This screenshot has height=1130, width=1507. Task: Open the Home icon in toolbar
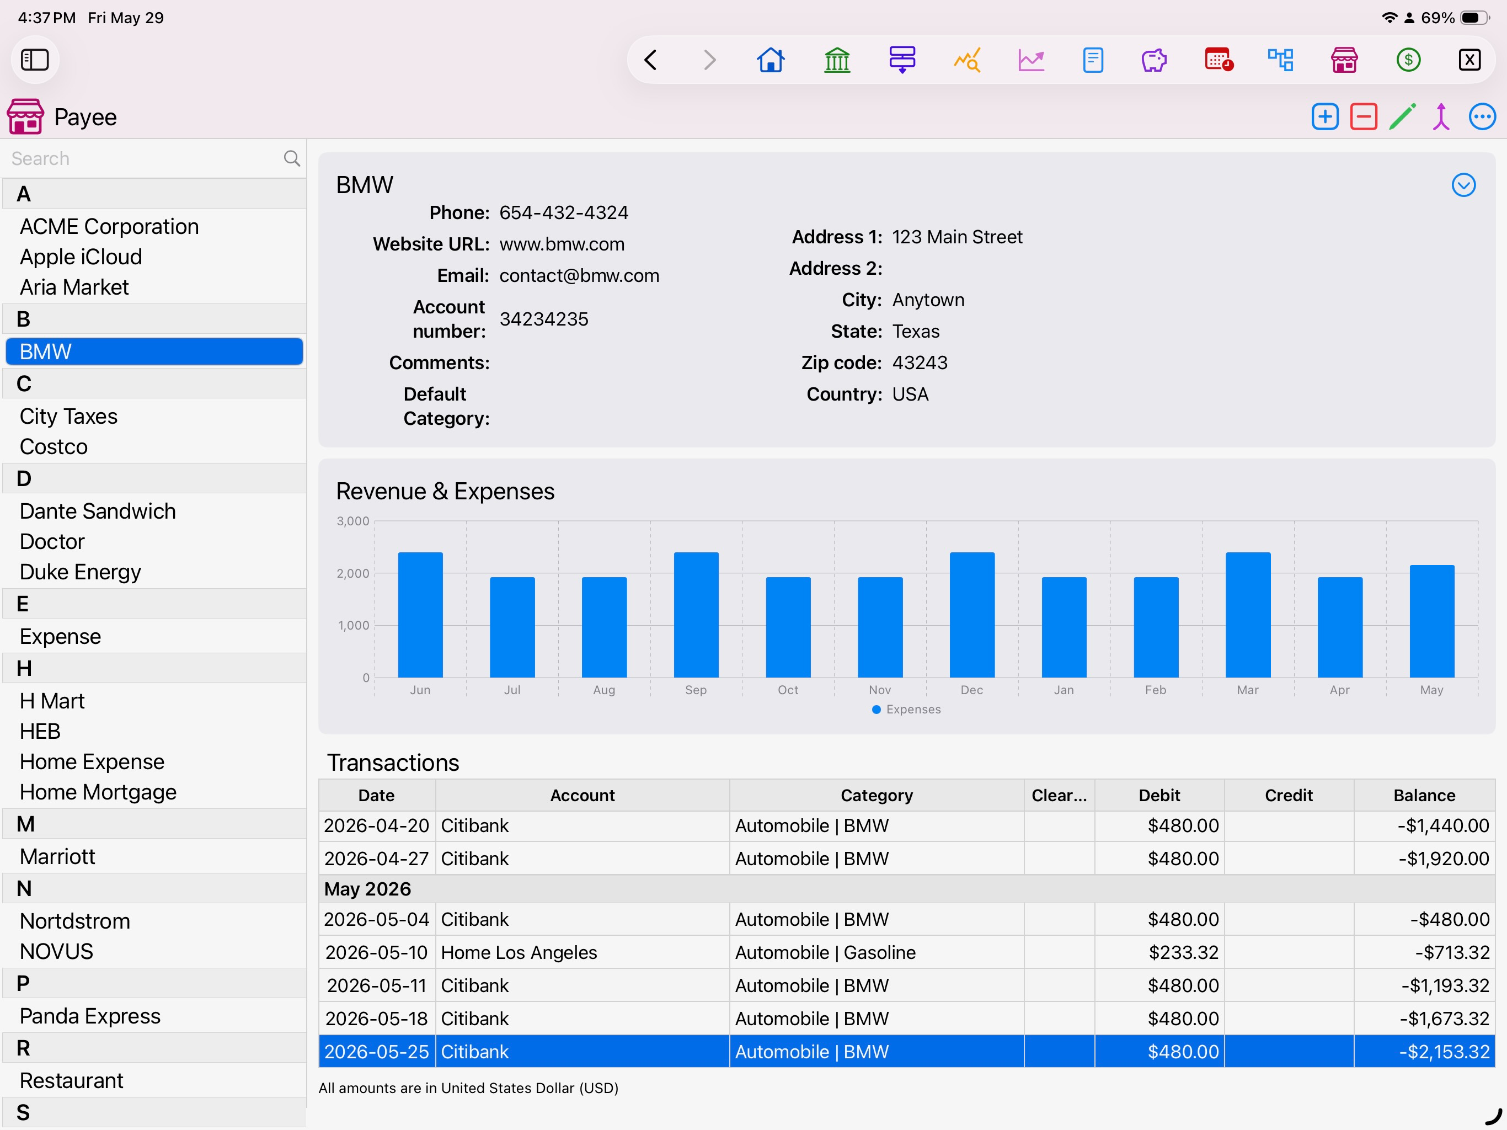pyautogui.click(x=771, y=60)
